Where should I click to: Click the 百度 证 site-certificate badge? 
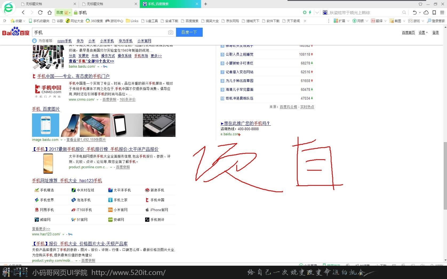[63, 13]
